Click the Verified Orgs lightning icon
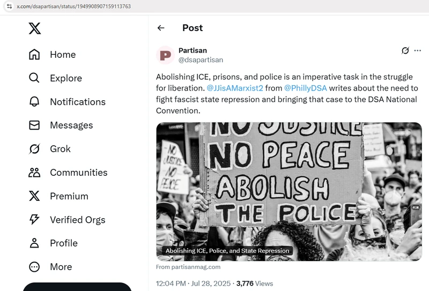This screenshot has width=429, height=291. (x=34, y=220)
